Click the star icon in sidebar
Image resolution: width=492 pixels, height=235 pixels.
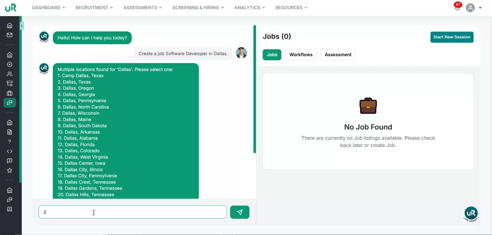[10, 170]
